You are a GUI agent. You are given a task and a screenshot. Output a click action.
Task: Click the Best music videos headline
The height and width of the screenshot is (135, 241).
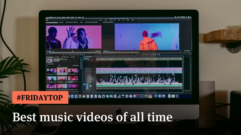92,117
